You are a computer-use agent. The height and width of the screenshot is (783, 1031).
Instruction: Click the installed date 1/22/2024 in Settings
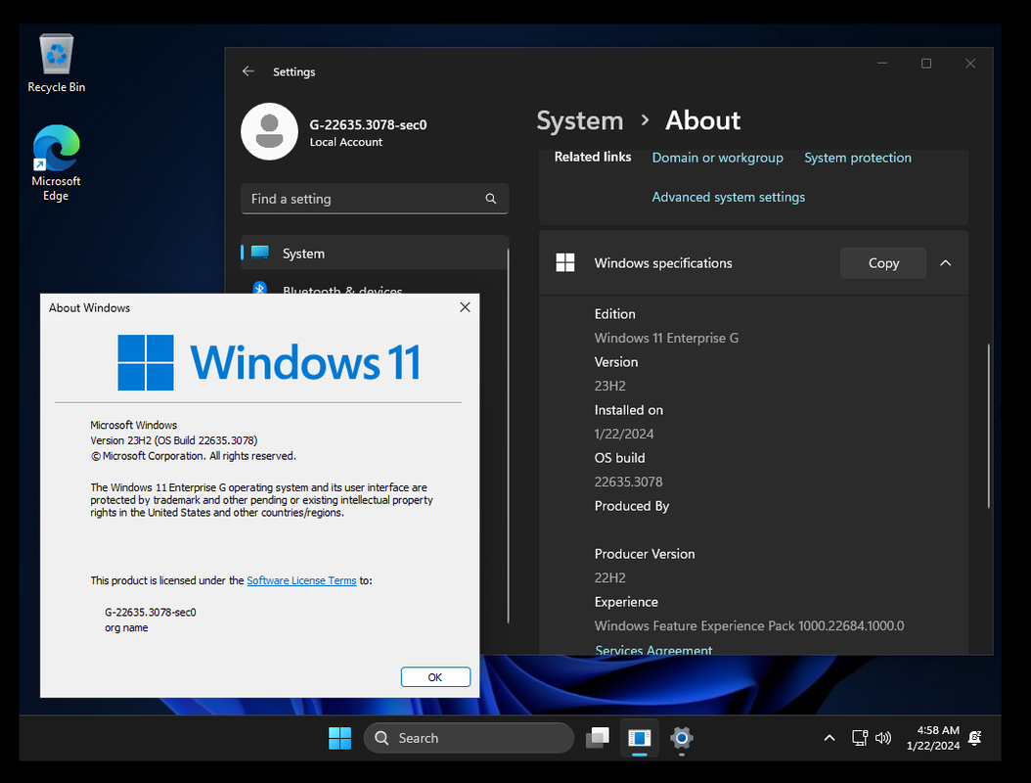(x=624, y=434)
